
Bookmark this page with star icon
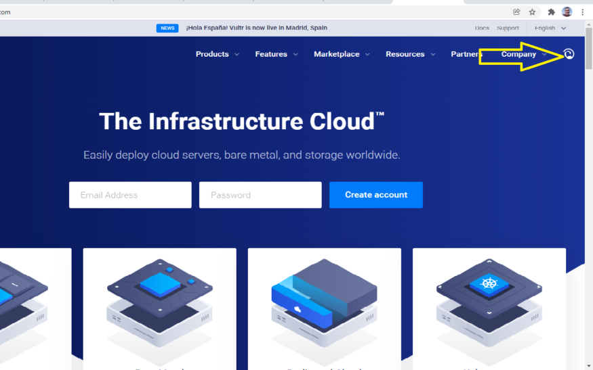coord(532,12)
